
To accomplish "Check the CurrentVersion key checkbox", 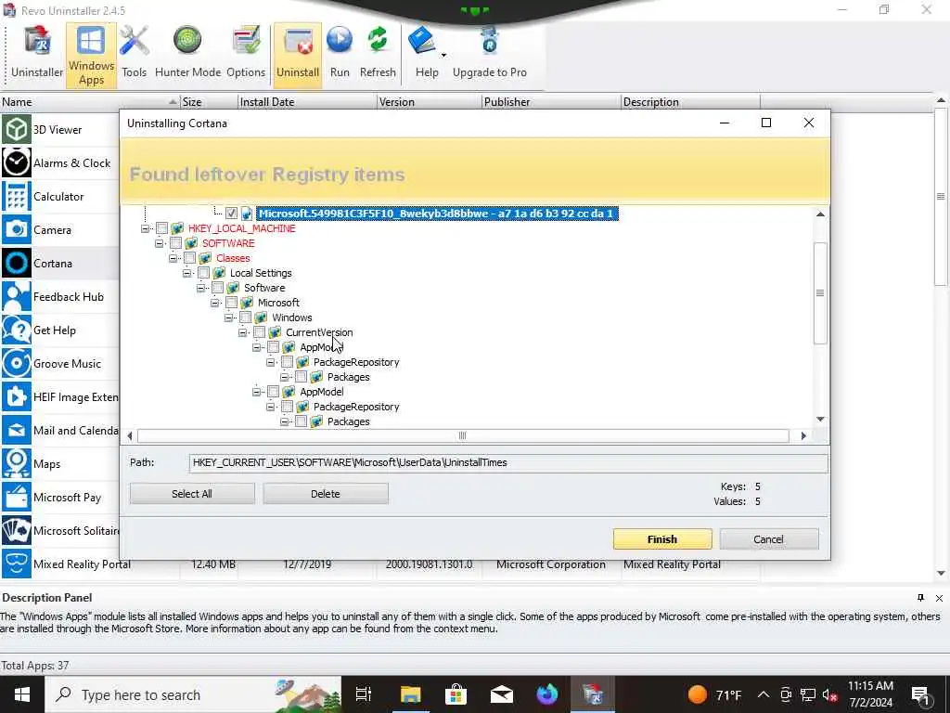I will [x=260, y=332].
